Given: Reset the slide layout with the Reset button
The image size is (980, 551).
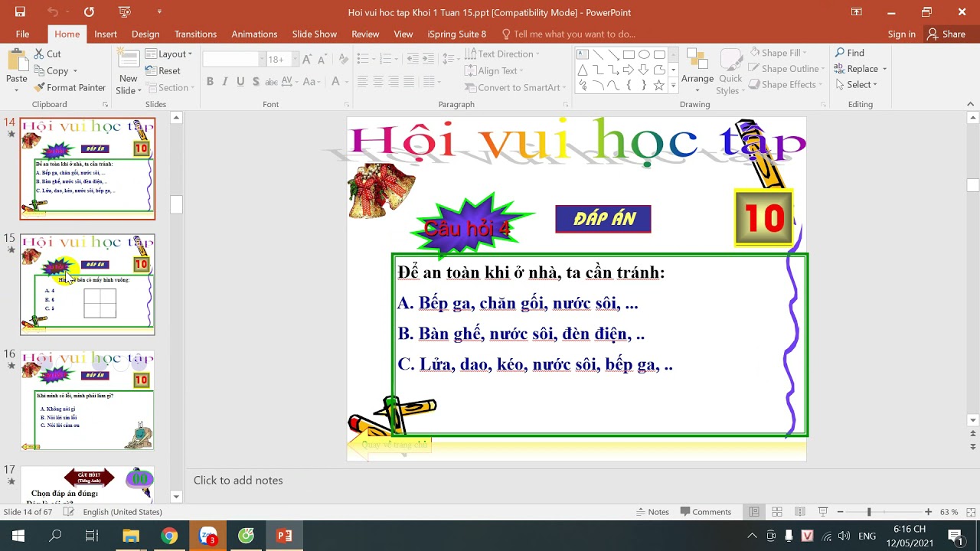Looking at the screenshot, I should tap(163, 70).
